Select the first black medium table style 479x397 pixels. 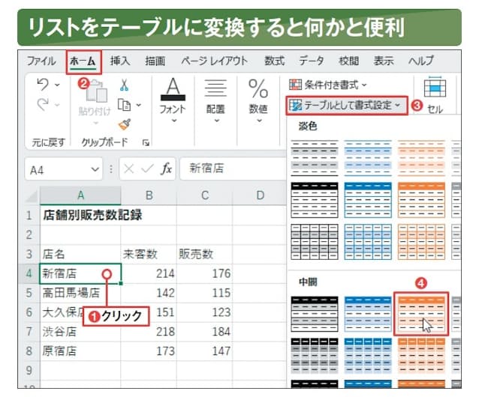coord(315,314)
